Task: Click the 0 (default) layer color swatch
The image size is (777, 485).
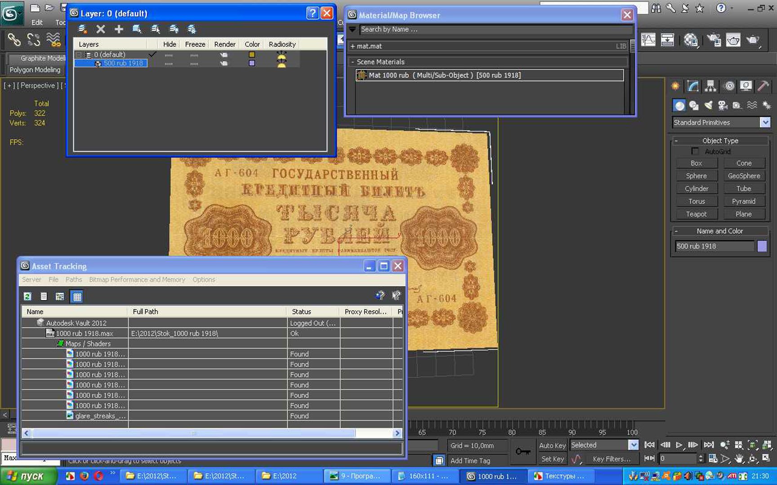Action: point(252,55)
